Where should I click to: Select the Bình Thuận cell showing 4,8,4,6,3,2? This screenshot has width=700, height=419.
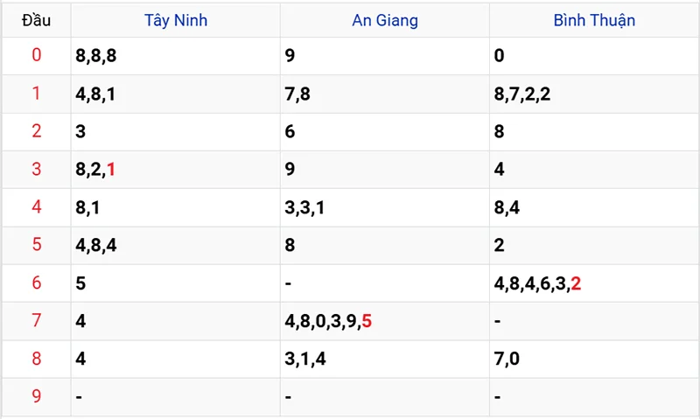pyautogui.click(x=537, y=284)
